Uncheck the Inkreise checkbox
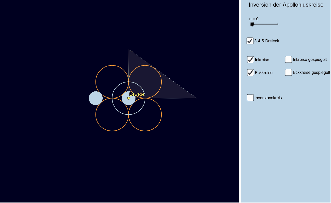Image resolution: width=331 pixels, height=203 pixels. [x=251, y=60]
